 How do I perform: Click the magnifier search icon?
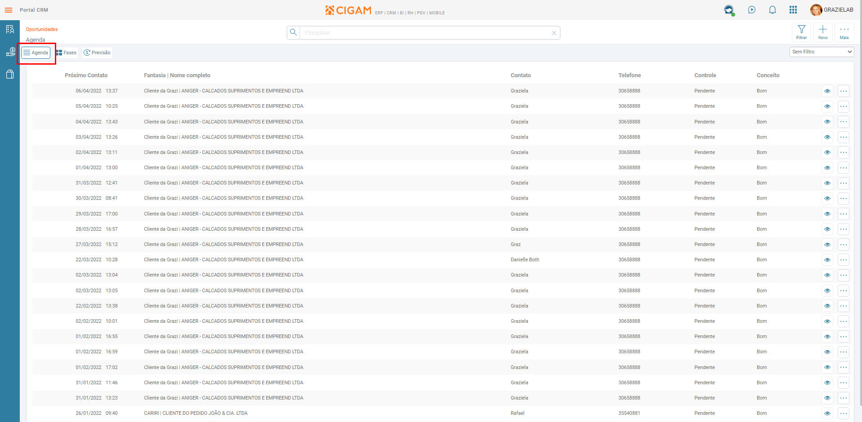[x=294, y=32]
